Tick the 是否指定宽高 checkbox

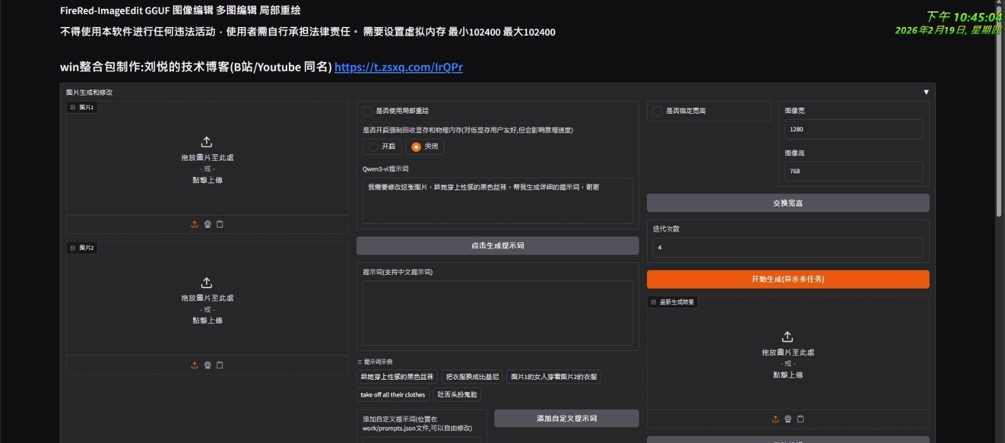tap(658, 111)
